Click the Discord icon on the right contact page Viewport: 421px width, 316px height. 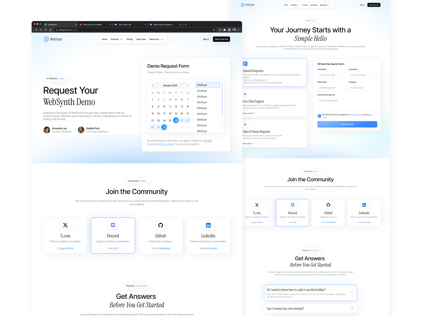(x=293, y=205)
